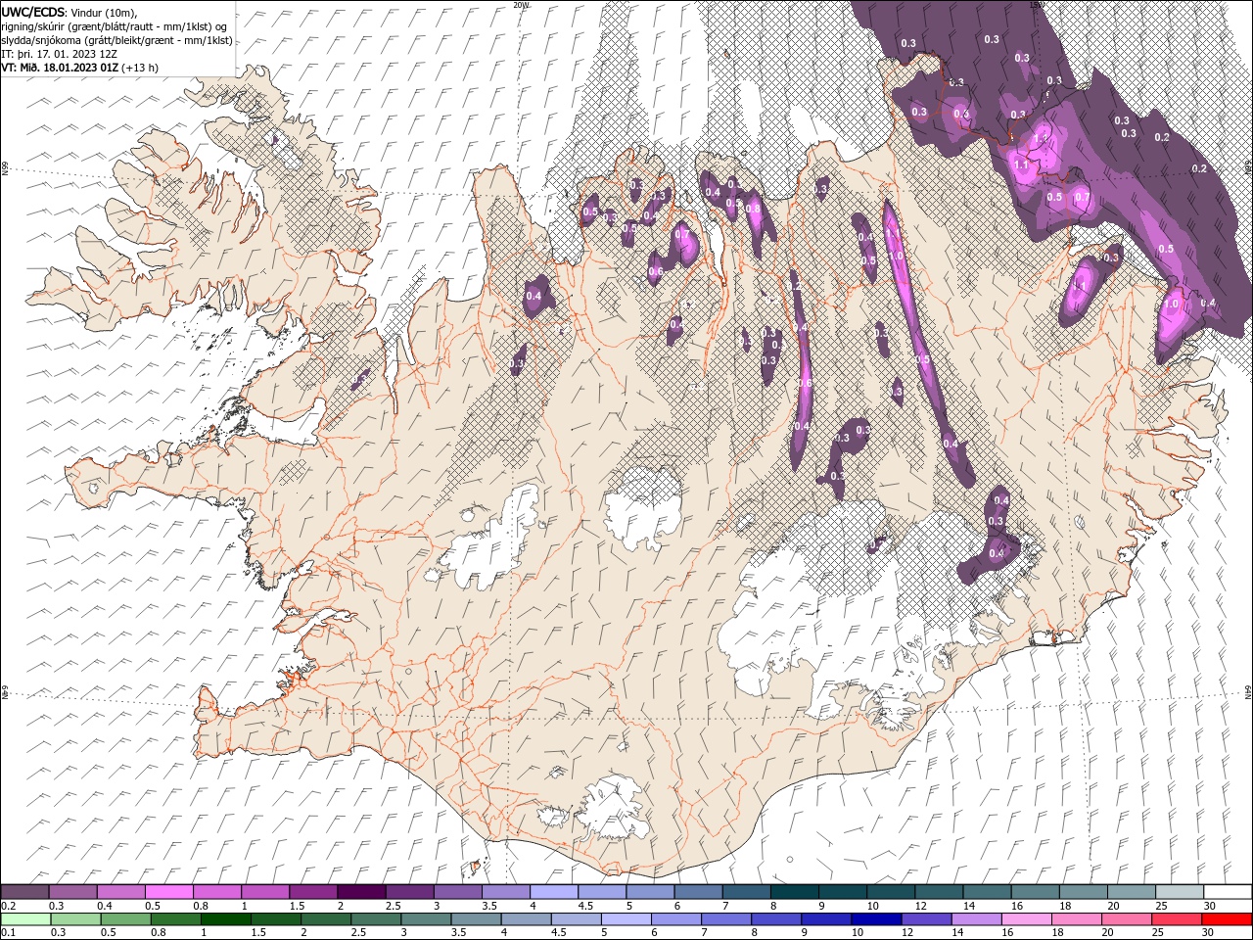Pick the lower-row 12 purple swatch

(926, 919)
